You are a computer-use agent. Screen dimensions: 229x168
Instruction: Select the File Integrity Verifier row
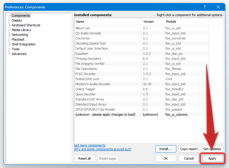(x=142, y=64)
